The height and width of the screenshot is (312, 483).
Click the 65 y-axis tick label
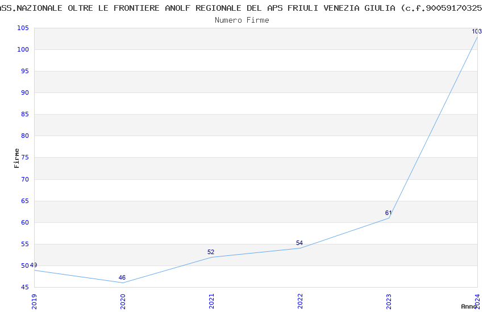click(24, 201)
